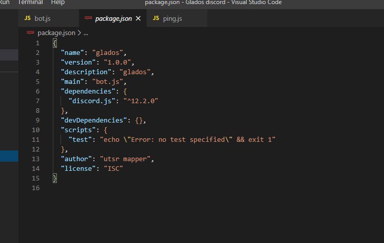This screenshot has width=384, height=243.
Task: Click the echo test script string value
Action: tap(188, 139)
